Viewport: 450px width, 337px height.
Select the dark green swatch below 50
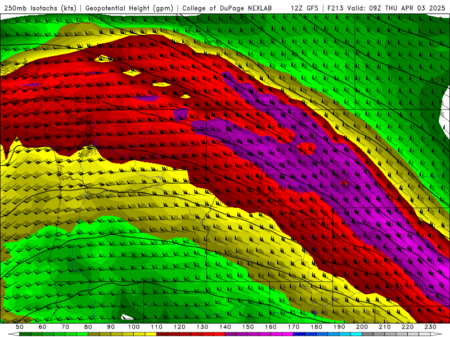pyautogui.click(x=25, y=334)
